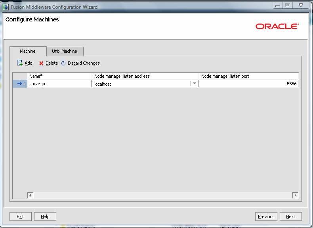Click the horizontal scrollbar track

(163, 195)
